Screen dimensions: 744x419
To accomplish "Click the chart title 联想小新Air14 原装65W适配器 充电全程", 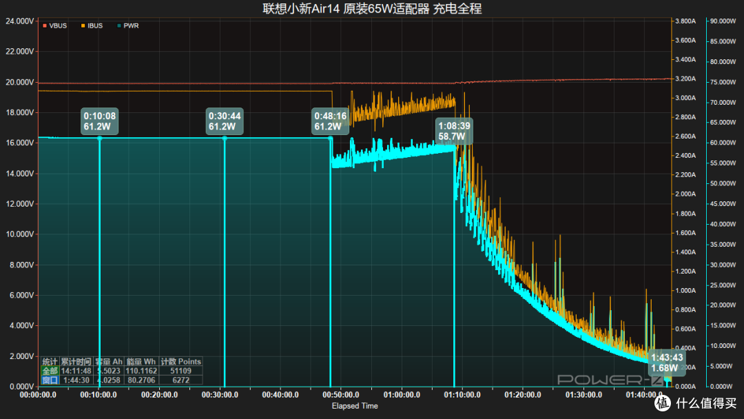I will click(x=372, y=8).
